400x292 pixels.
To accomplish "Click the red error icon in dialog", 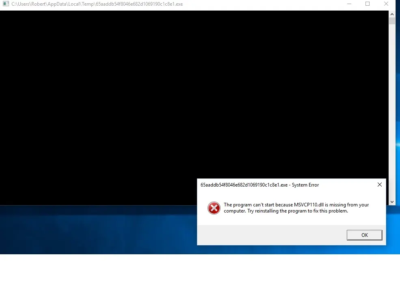I will pyautogui.click(x=214, y=208).
